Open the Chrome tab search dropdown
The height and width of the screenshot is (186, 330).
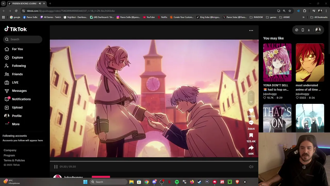3,3
